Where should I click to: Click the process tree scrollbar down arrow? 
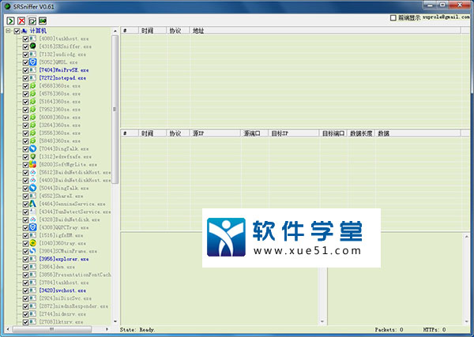click(115, 321)
